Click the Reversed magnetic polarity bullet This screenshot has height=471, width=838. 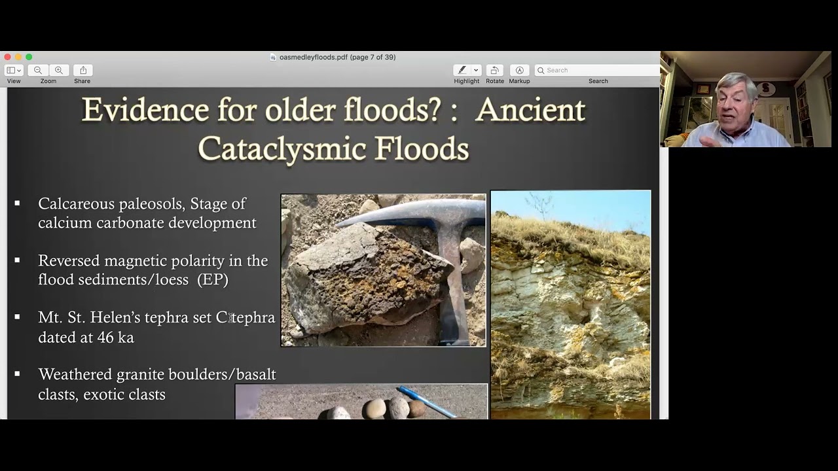(x=153, y=270)
